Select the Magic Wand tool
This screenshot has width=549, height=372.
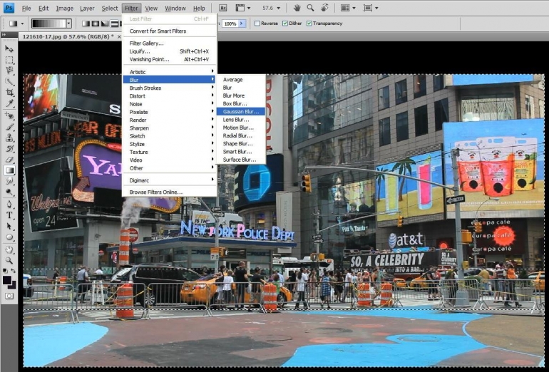(9, 82)
